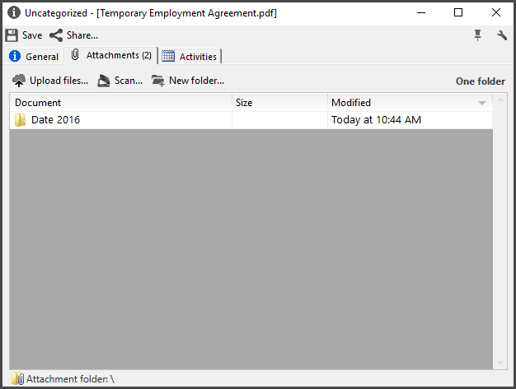
Task: Close the Temporary Employment Agreement window
Action: [496, 13]
